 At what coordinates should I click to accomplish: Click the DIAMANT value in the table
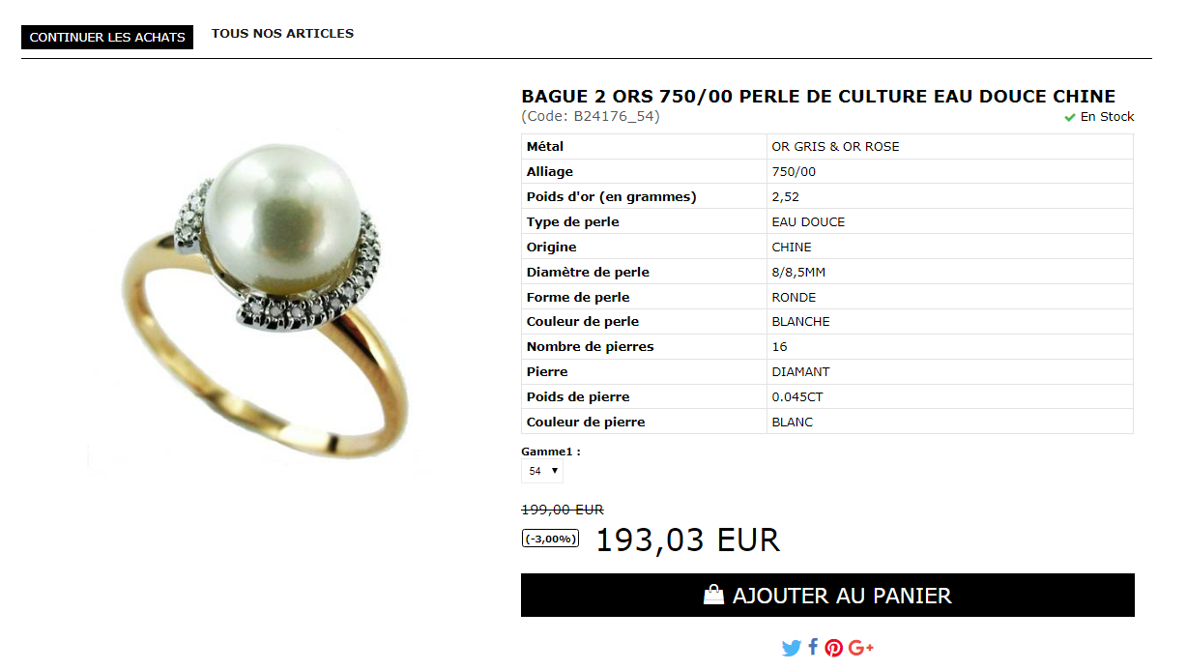(800, 372)
